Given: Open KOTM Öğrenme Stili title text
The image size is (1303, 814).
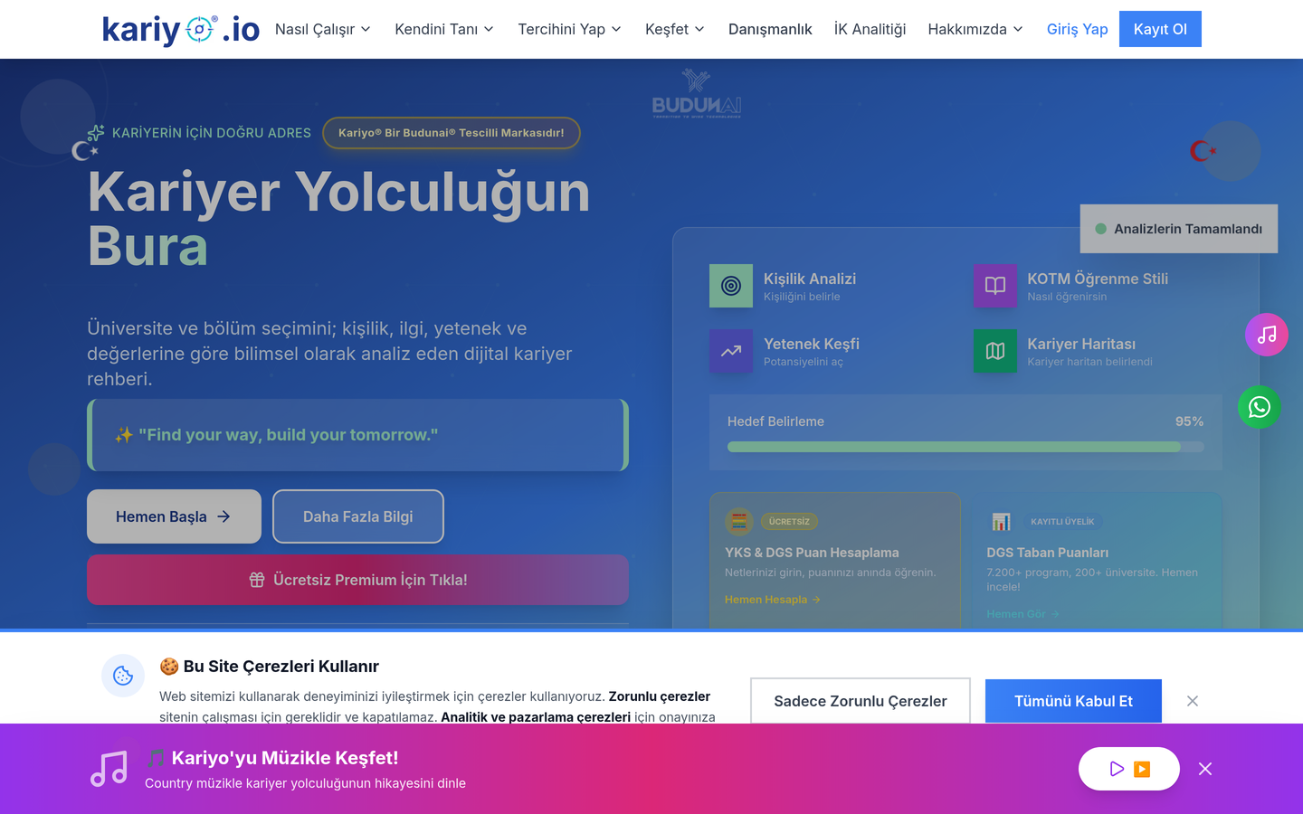Looking at the screenshot, I should [x=1098, y=279].
